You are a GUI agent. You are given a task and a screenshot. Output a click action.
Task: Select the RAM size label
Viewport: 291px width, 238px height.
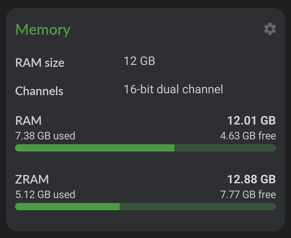[40, 63]
